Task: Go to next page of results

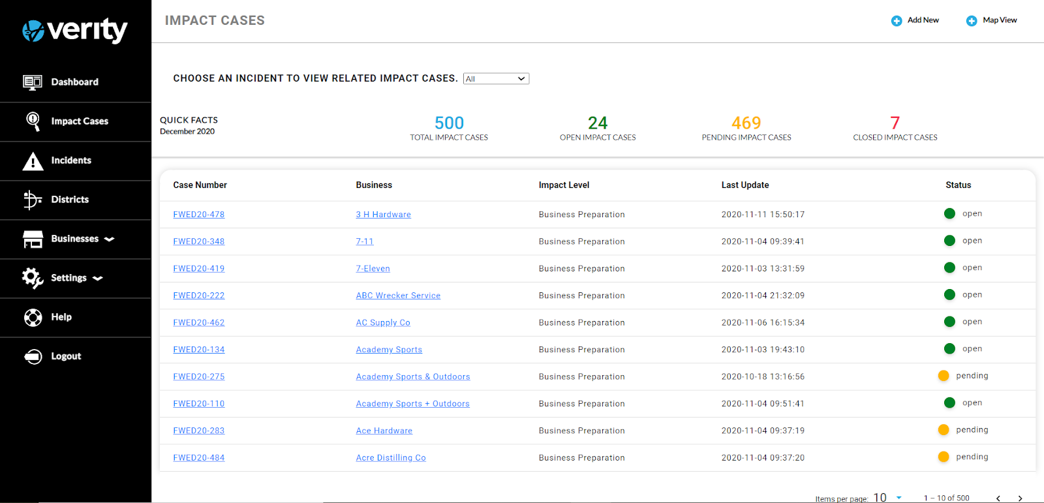Action: [x=1020, y=498]
